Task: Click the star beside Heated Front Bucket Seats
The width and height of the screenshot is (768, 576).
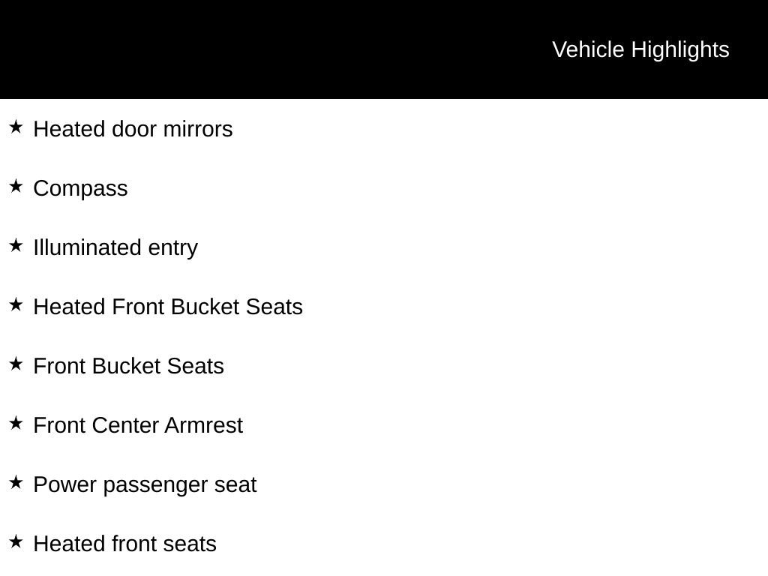Action: click(x=16, y=304)
